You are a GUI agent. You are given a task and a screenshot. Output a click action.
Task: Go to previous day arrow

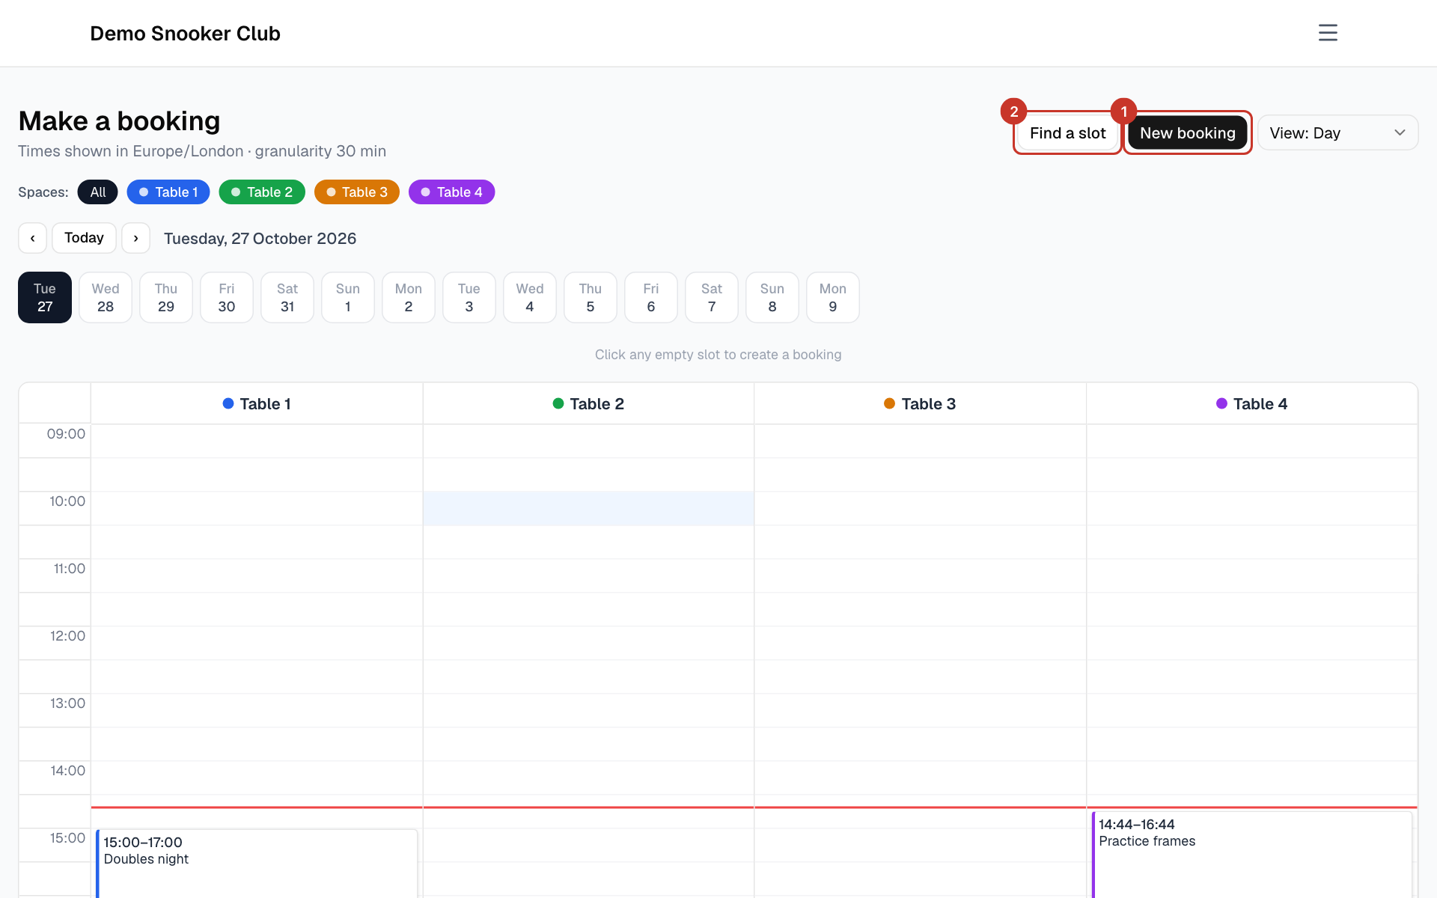pos(32,238)
